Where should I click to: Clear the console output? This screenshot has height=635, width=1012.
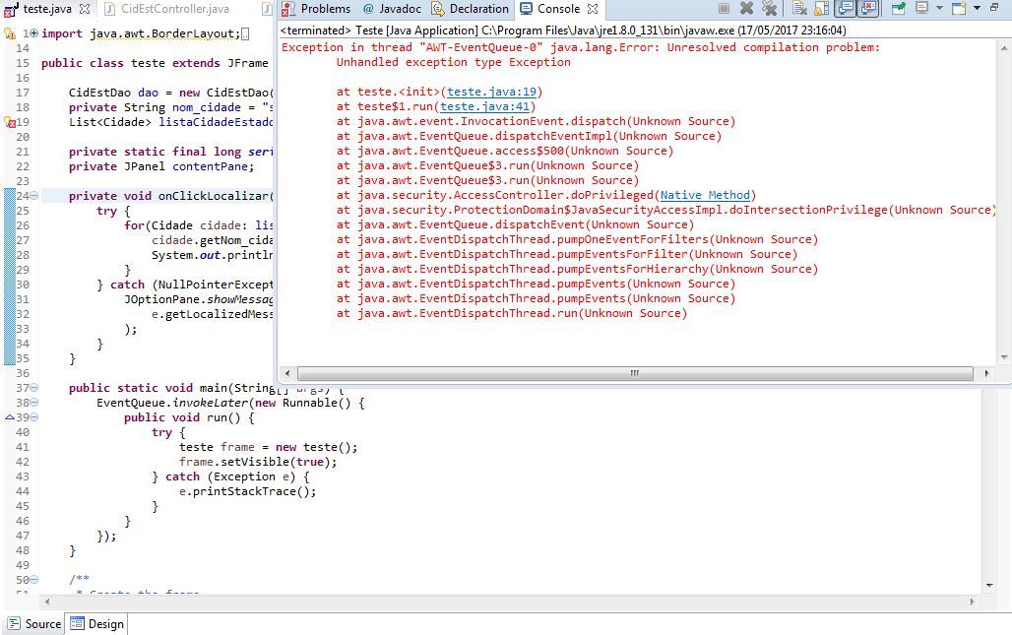tap(799, 9)
